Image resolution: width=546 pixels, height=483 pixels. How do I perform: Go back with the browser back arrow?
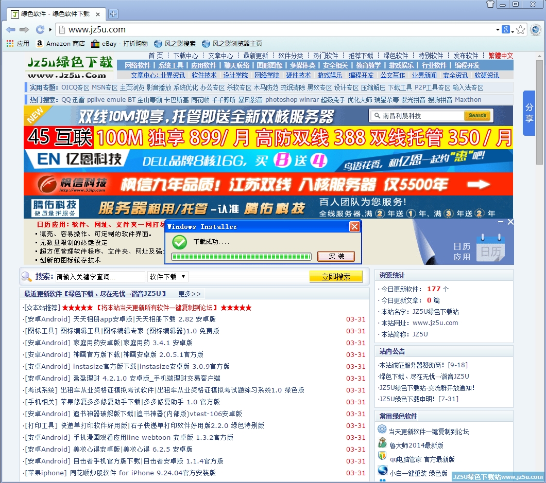(x=10, y=29)
